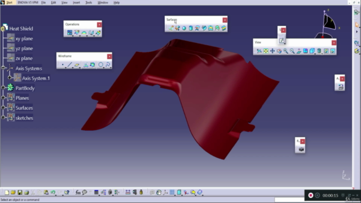The image size is (361, 203).
Task: Select the Rotate tool in View toolbar
Action: coord(279,51)
